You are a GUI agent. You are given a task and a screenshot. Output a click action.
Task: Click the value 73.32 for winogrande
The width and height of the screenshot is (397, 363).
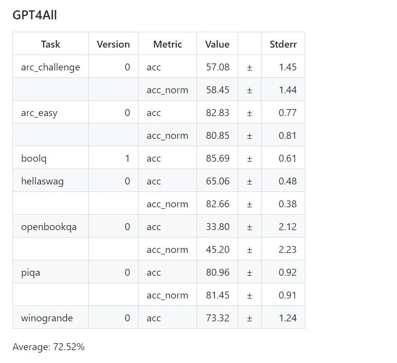(218, 318)
